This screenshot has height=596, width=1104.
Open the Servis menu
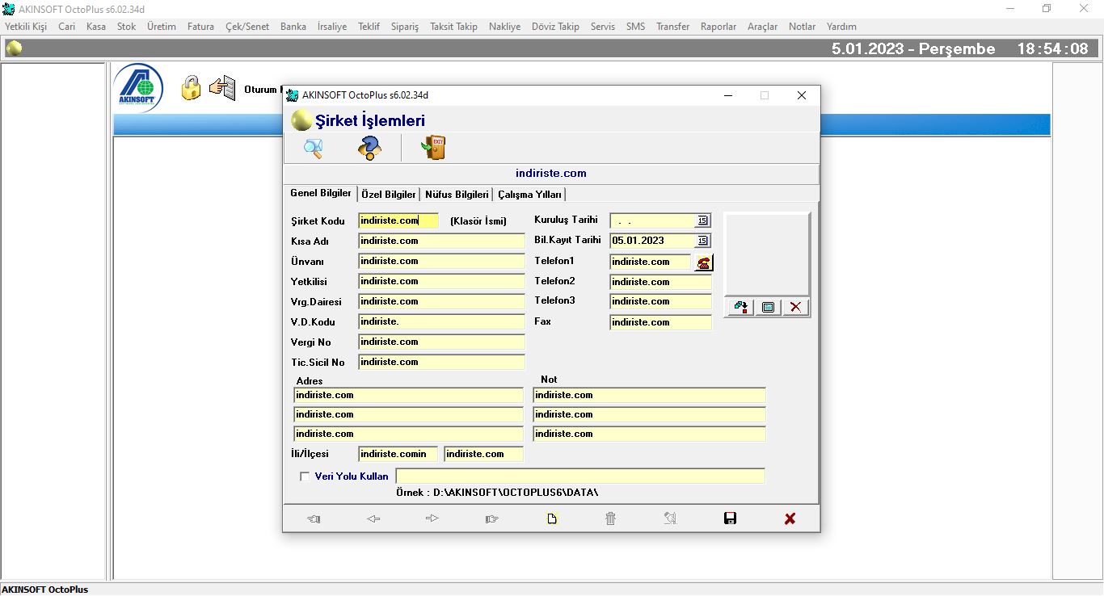point(603,27)
